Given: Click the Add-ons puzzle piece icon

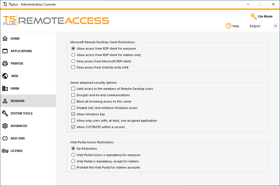Looking at the screenshot, I should (x=5, y=138).
